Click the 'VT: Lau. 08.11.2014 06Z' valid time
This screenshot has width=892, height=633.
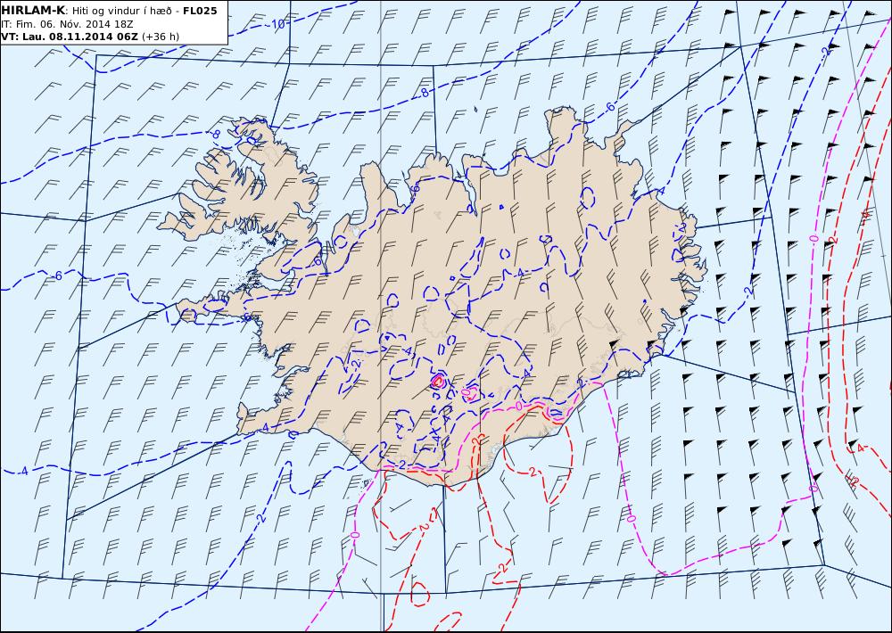pyautogui.click(x=70, y=37)
